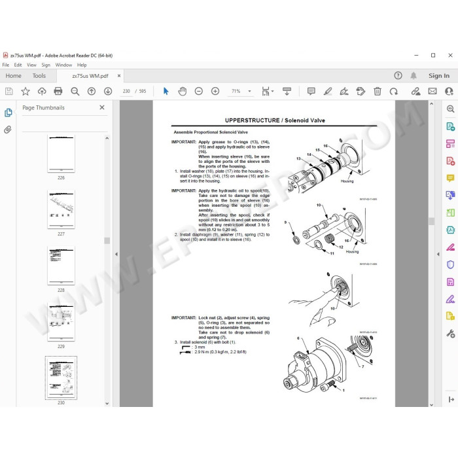The height and width of the screenshot is (458, 458).
Task: Add a comment sticky note
Action: 311,92
